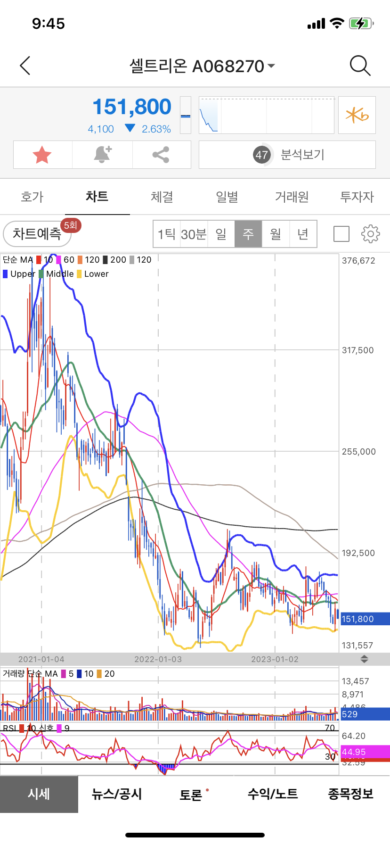Tap the 2021-01-04 date marker
The width and height of the screenshot is (390, 845).
tap(41, 659)
